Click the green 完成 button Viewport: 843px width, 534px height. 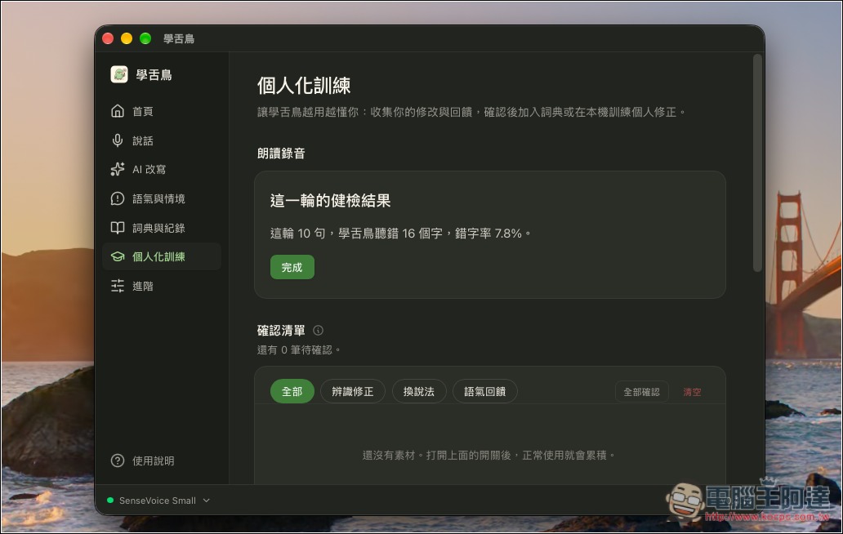(292, 267)
